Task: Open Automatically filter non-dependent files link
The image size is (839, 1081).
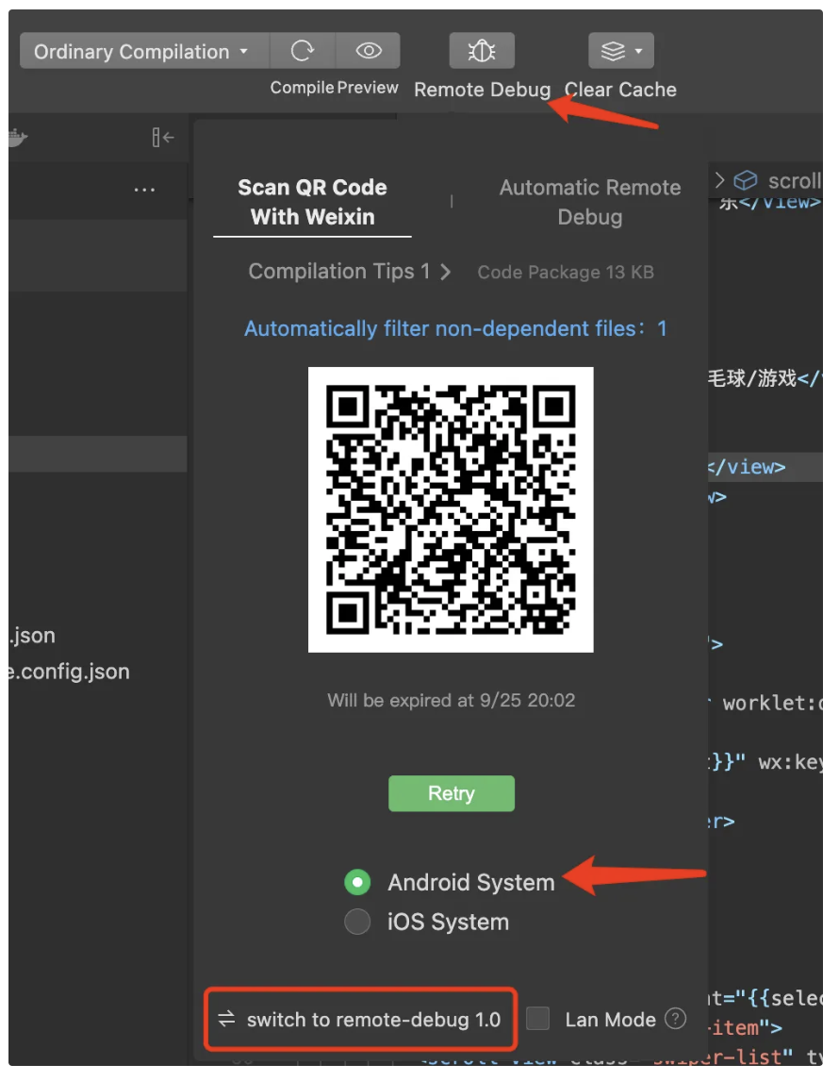Action: point(455,329)
